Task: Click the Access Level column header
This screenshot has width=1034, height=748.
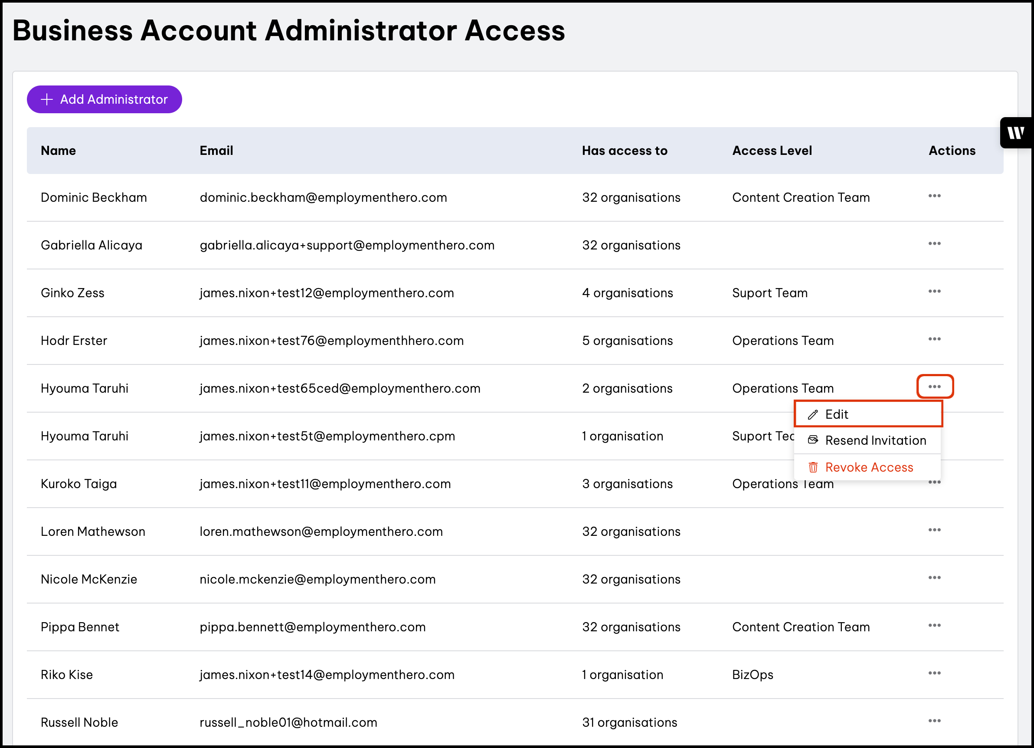Action: (772, 151)
